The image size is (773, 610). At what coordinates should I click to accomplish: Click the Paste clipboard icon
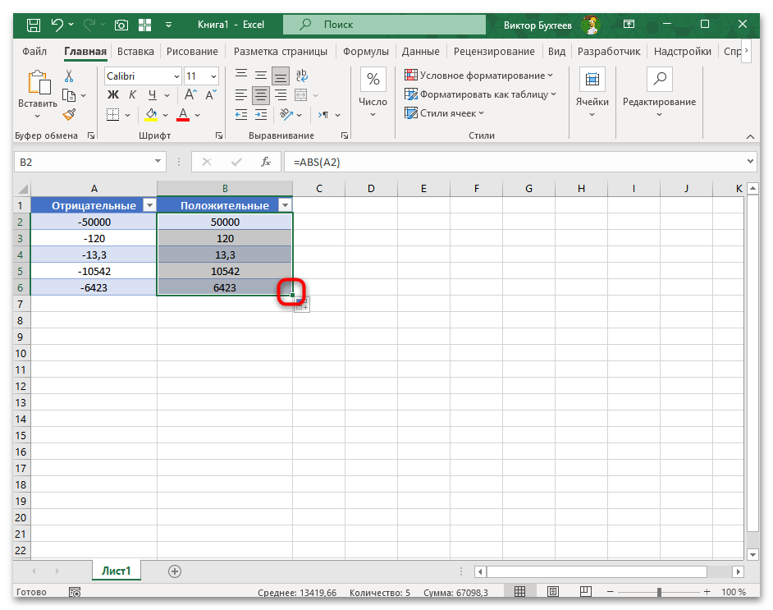point(38,85)
